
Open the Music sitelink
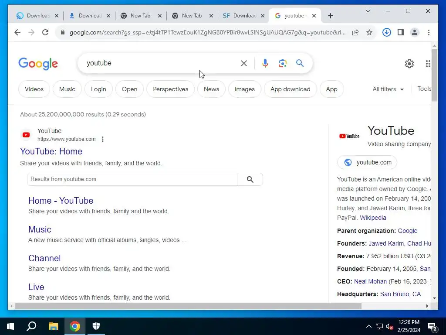coord(40,229)
